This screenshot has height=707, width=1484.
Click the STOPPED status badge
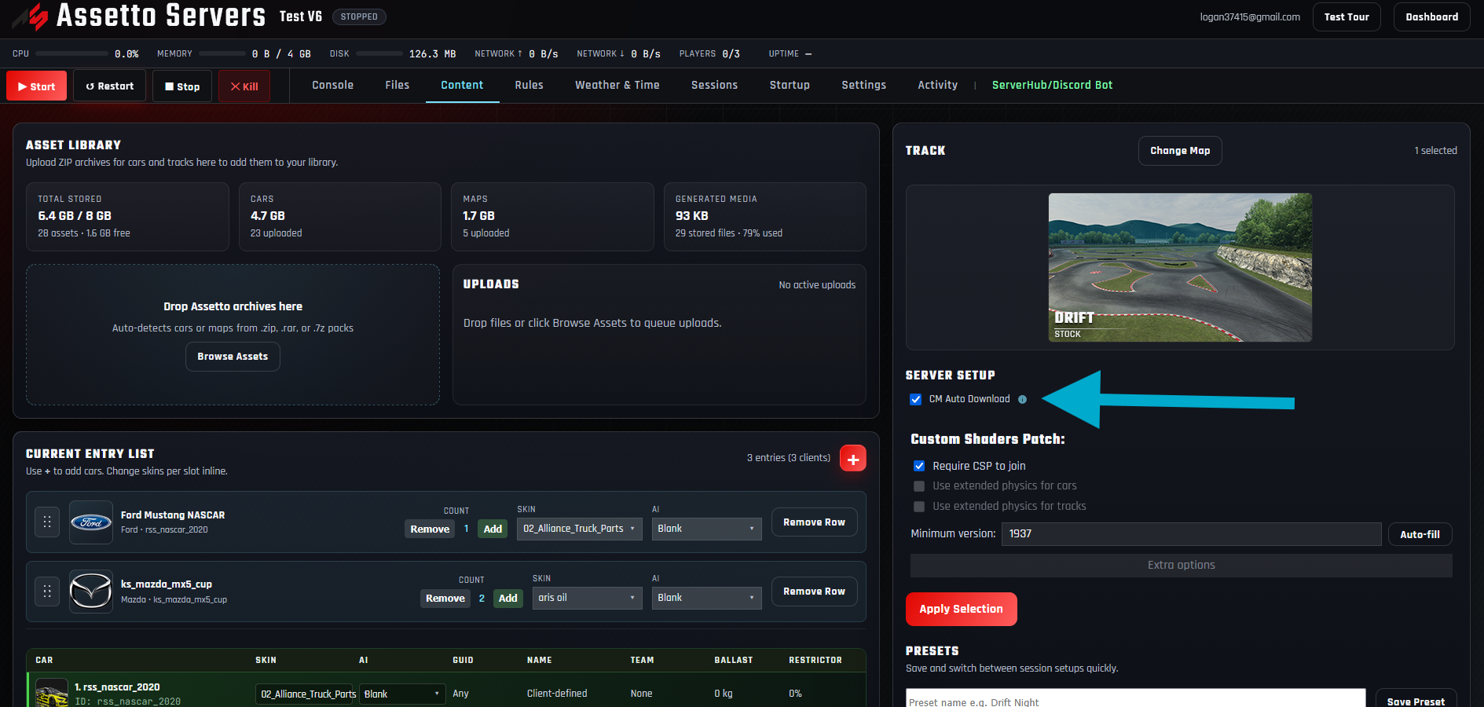pyautogui.click(x=359, y=16)
